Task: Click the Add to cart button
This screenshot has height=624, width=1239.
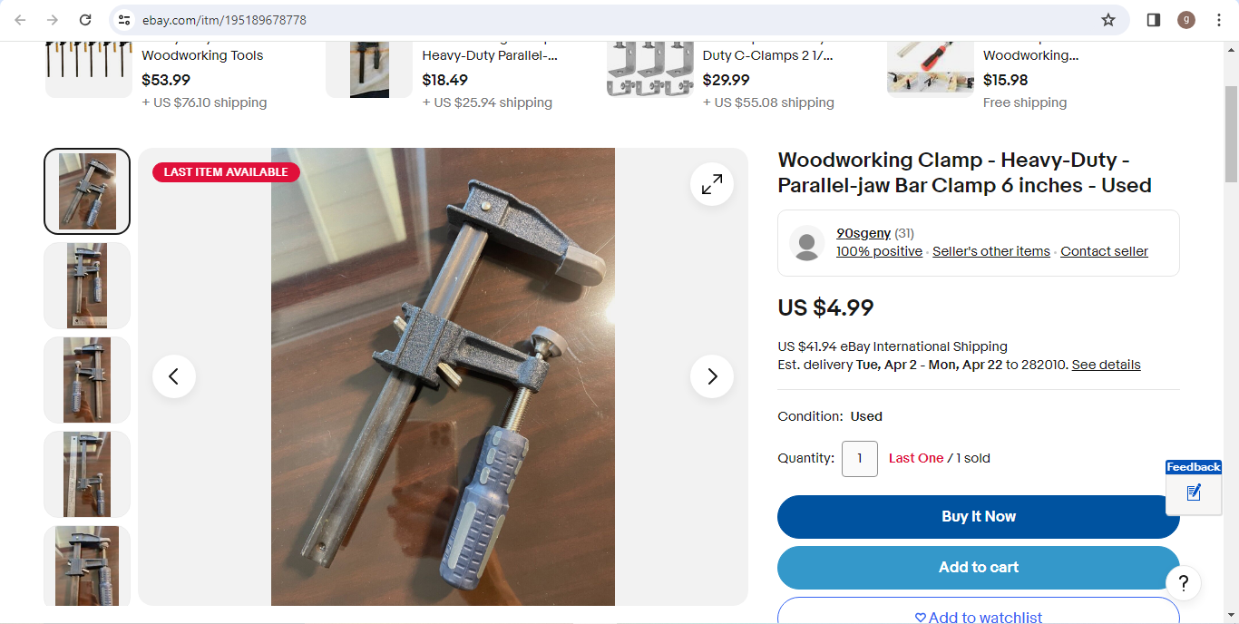Action: 979,568
